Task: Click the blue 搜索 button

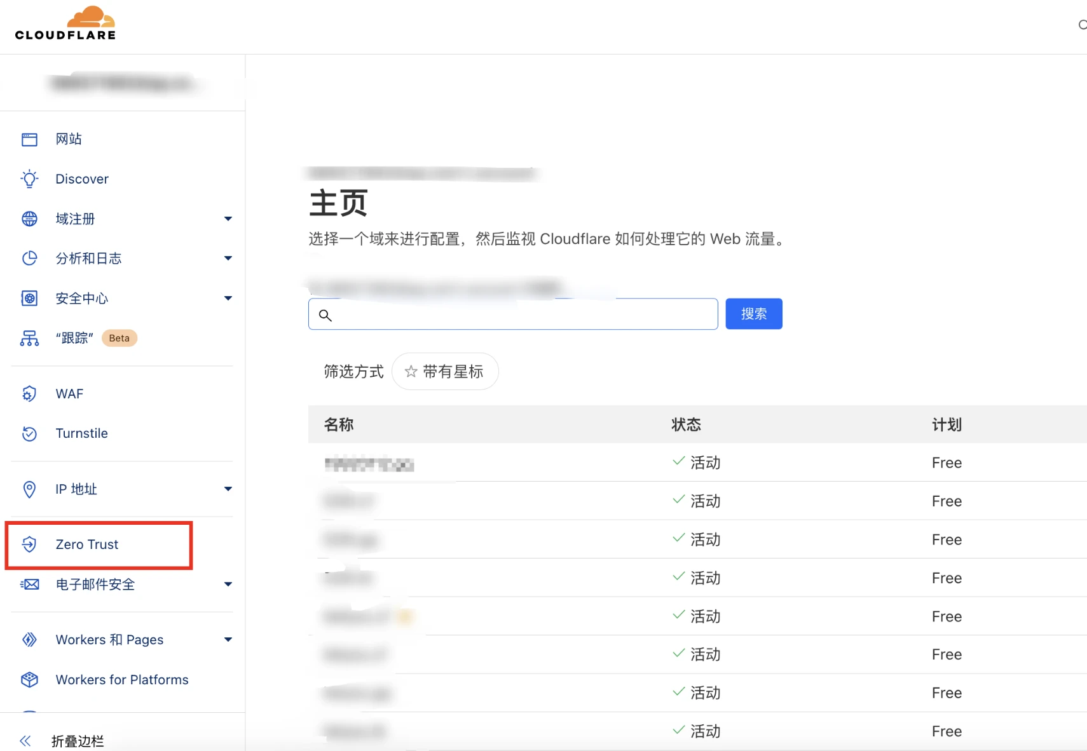Action: coord(754,314)
